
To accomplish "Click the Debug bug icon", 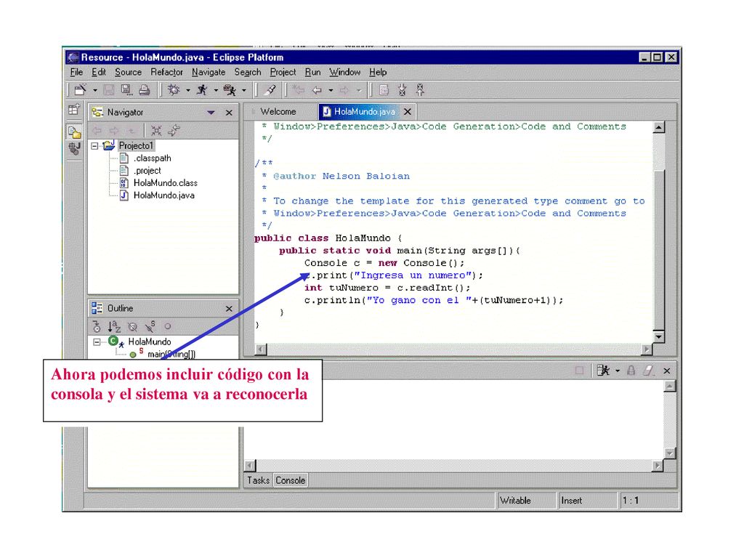I will click(174, 89).
